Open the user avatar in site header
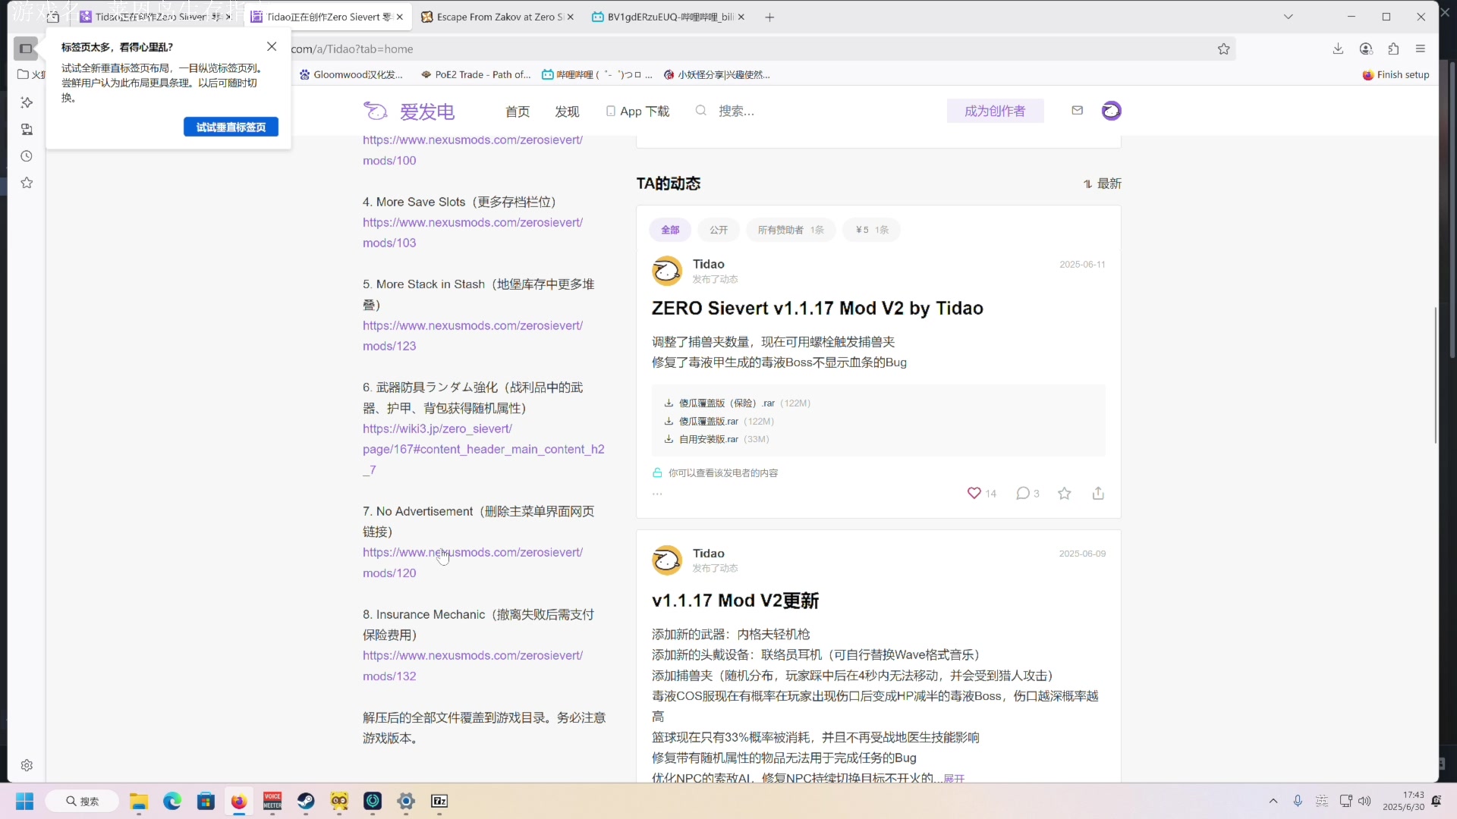The height and width of the screenshot is (819, 1457). tap(1111, 111)
